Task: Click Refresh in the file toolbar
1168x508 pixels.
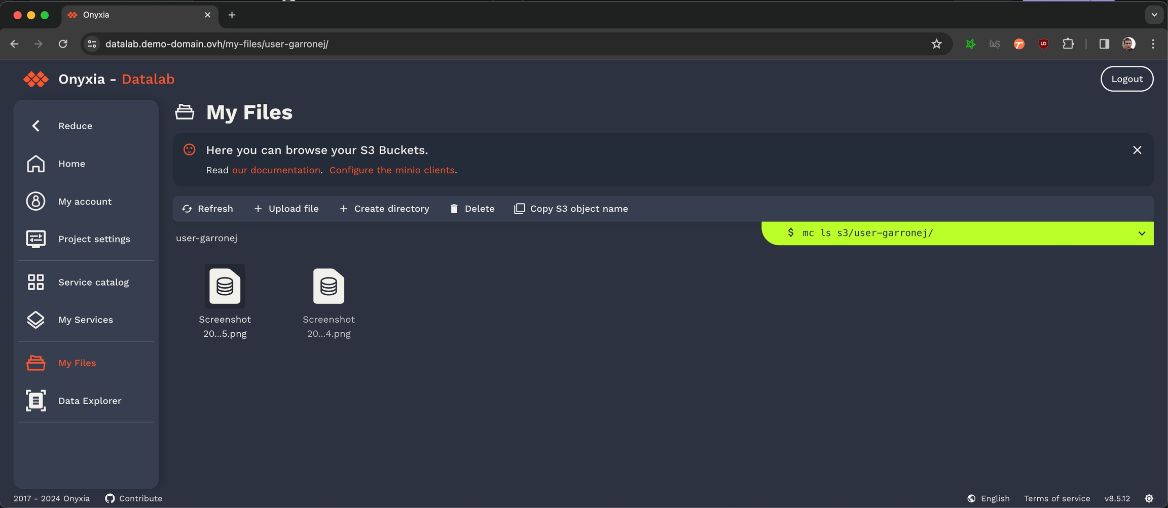Action: (207, 209)
